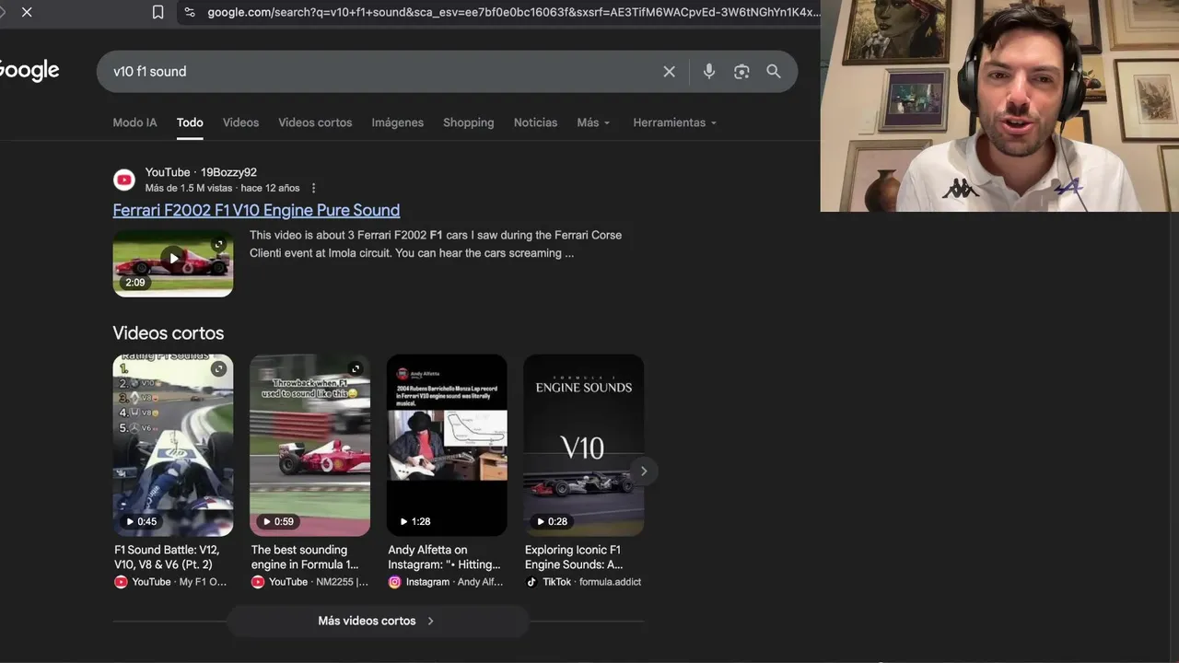Expand preview icon on F1 Sound Battle thumbnail
The height and width of the screenshot is (663, 1179).
tap(218, 369)
